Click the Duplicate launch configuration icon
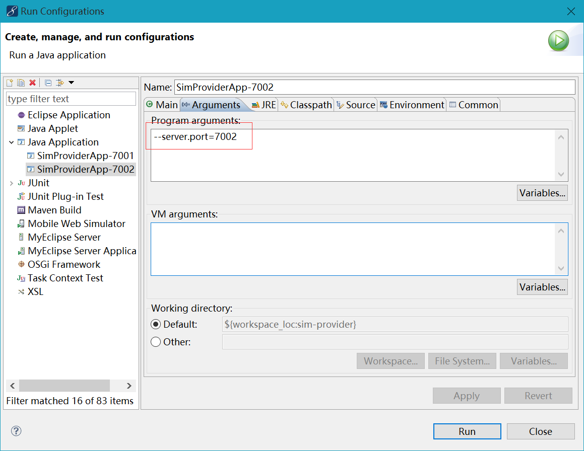 pos(21,83)
